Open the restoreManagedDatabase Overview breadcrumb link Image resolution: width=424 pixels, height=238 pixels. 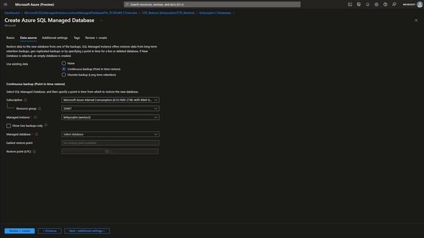tap(81, 13)
